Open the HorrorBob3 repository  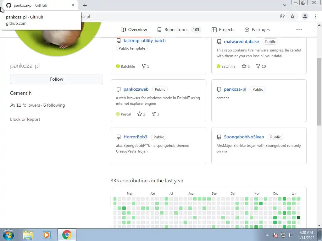click(135, 137)
